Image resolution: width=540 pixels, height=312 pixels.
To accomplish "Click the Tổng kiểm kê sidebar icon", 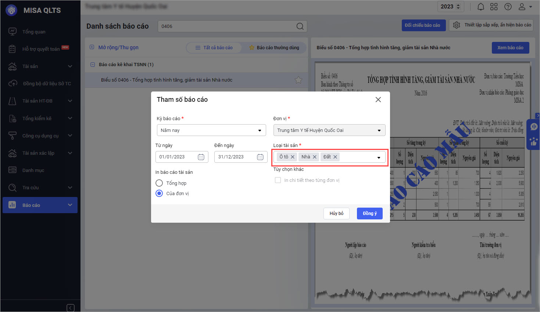I will click(12, 118).
